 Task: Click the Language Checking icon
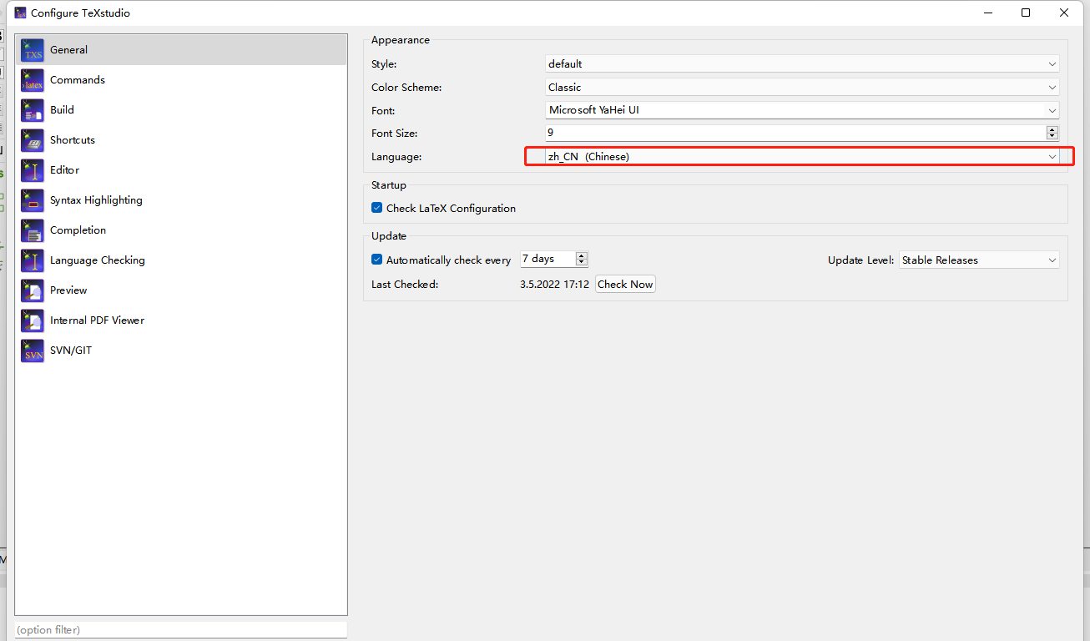point(33,260)
